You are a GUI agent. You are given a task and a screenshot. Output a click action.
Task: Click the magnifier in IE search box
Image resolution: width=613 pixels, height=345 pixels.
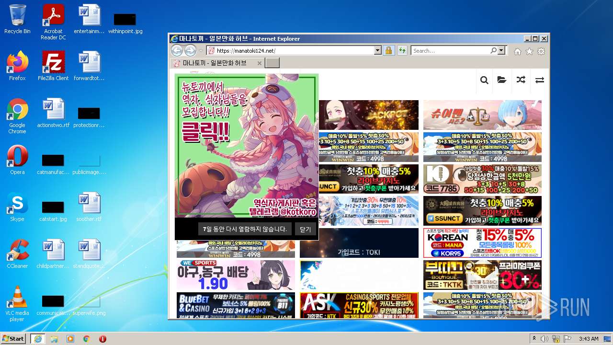click(x=494, y=51)
